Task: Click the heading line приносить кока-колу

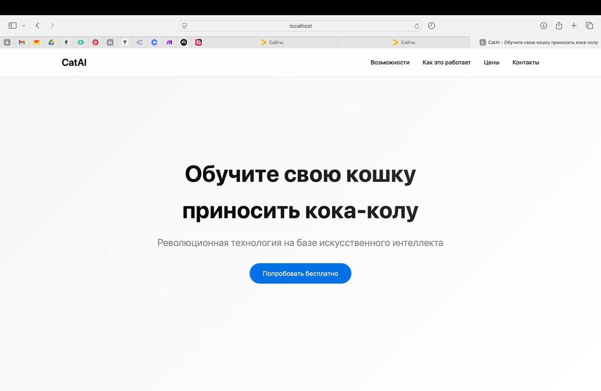Action: tap(300, 211)
